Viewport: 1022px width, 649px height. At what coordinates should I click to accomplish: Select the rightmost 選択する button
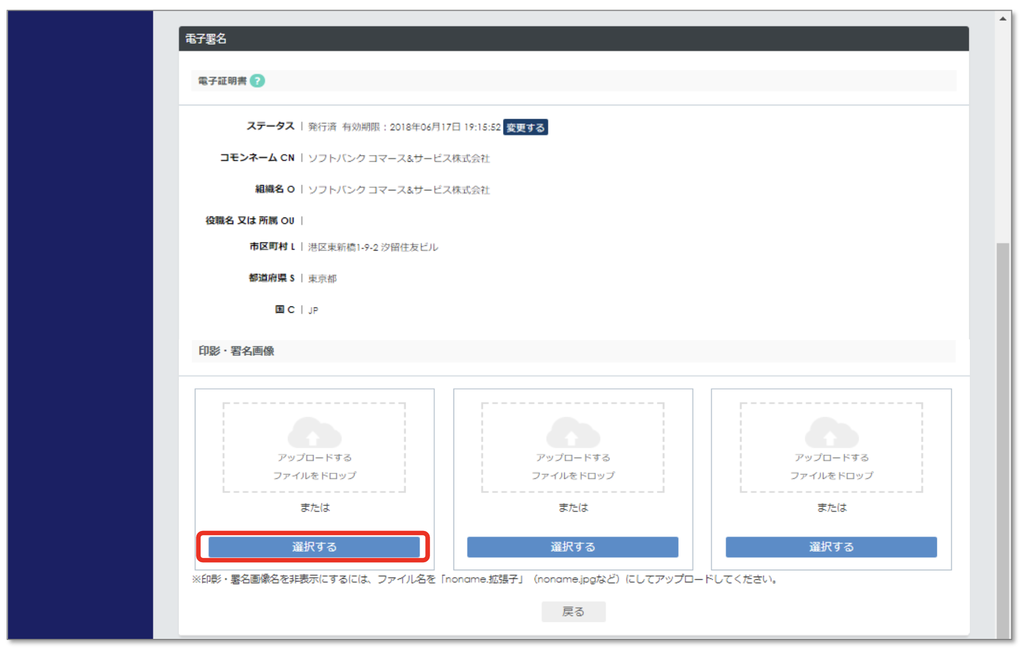pyautogui.click(x=831, y=547)
